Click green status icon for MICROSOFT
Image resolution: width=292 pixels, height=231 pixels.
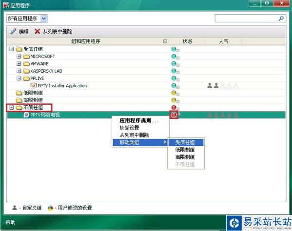point(174,57)
